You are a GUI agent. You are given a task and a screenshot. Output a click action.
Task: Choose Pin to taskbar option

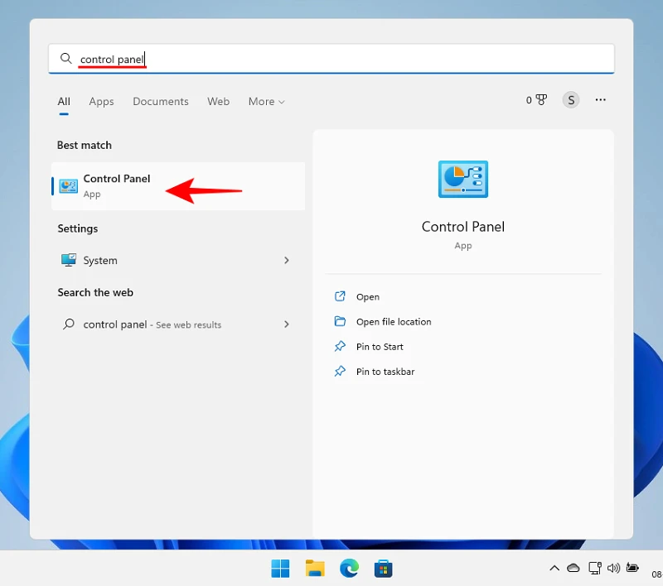coord(385,372)
